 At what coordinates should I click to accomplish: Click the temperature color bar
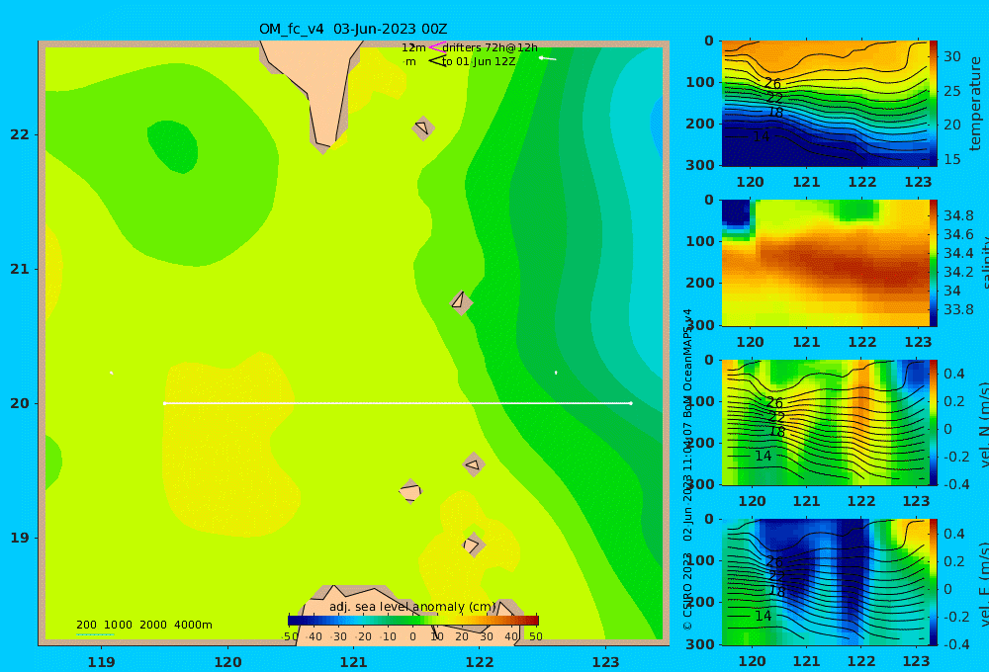click(x=933, y=104)
